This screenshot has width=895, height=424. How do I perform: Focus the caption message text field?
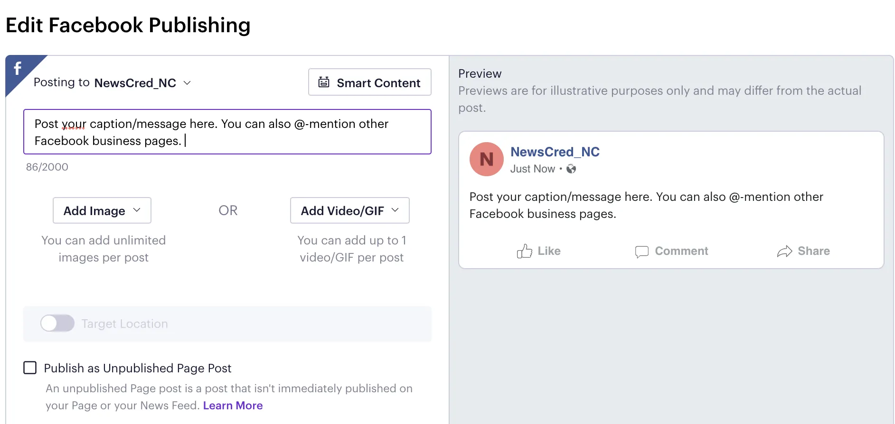227,132
